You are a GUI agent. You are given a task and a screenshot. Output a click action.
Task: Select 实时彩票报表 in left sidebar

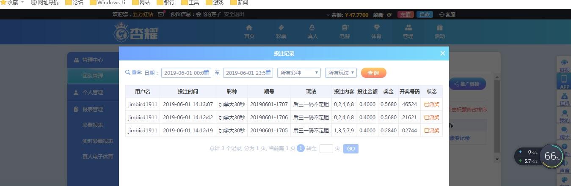[98, 141]
